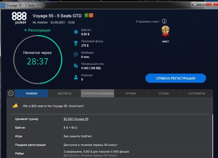Click the buy-in poker chip icon

coord(76,32)
